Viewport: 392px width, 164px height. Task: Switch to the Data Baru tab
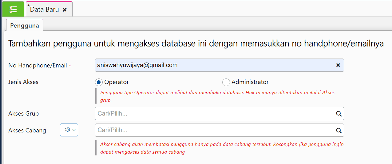[49, 9]
